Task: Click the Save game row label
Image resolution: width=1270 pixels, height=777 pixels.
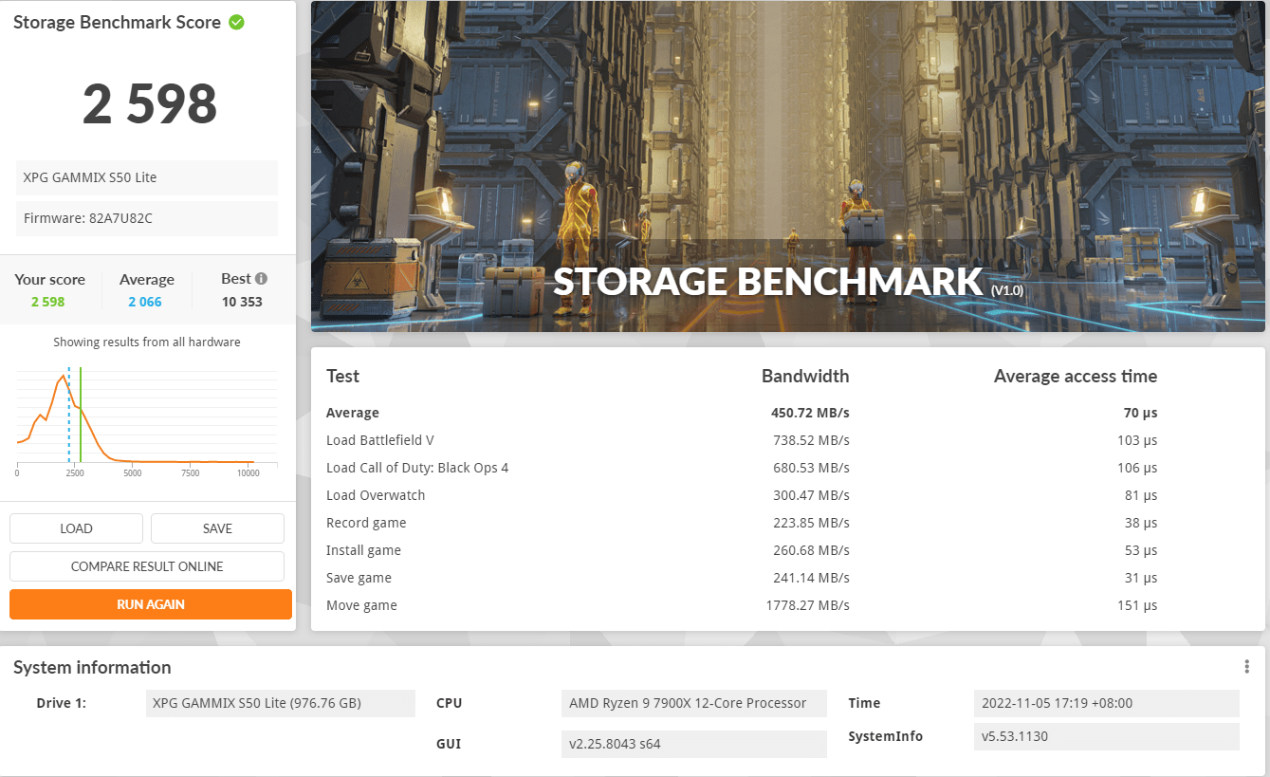Action: click(359, 578)
